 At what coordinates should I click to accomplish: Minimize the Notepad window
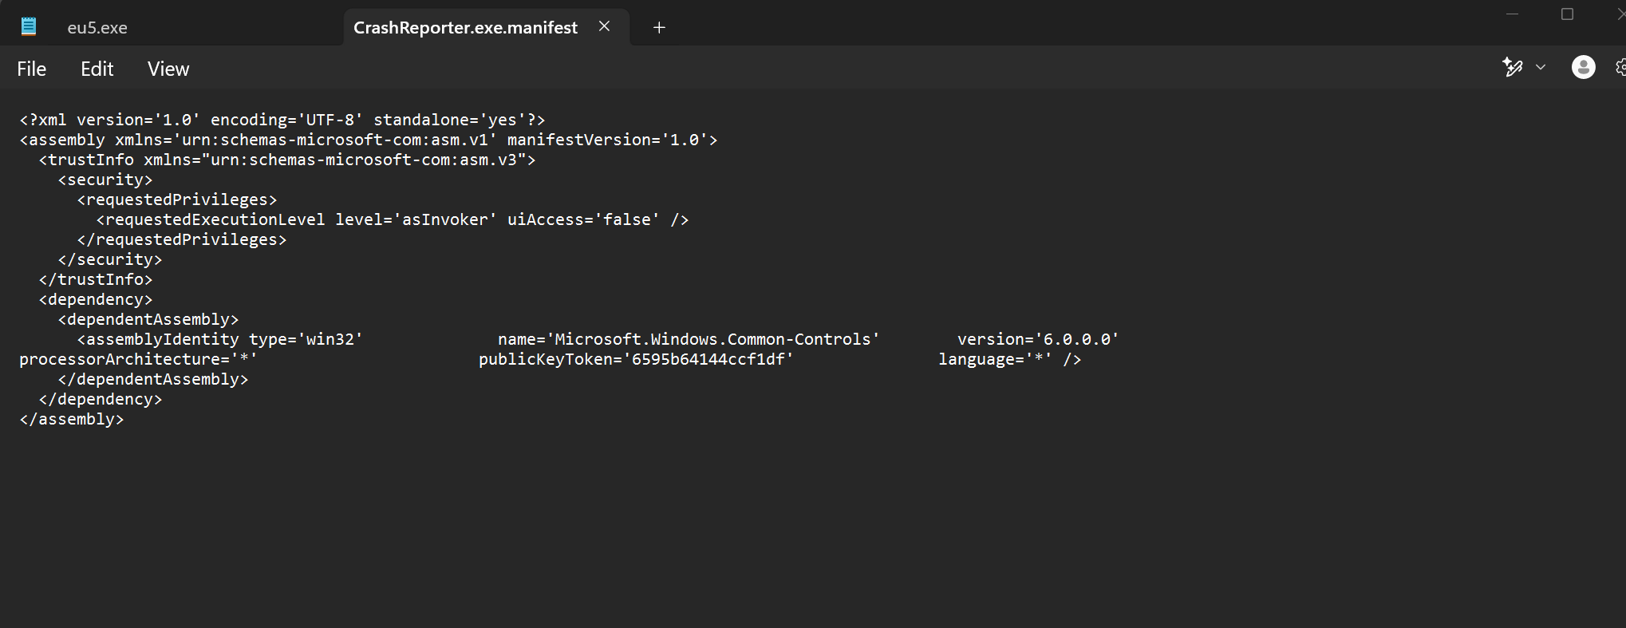1512,14
